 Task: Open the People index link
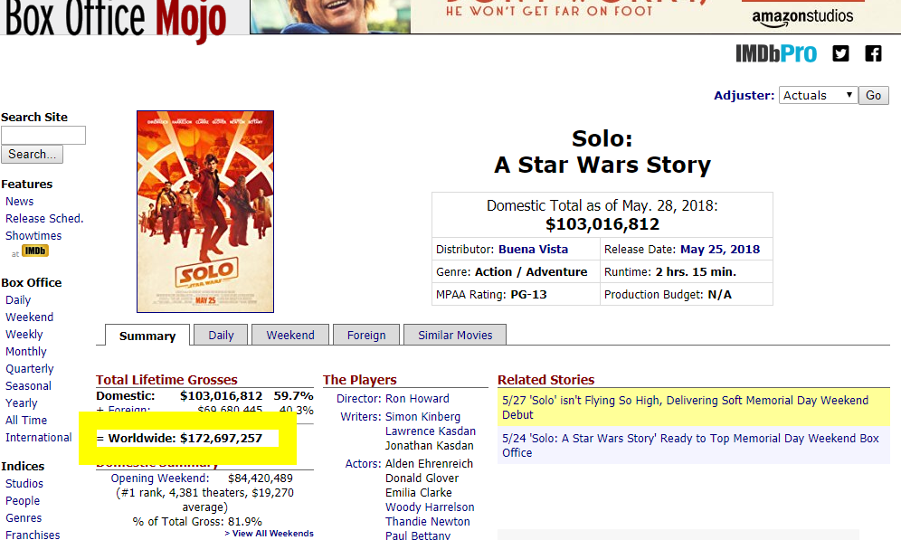tap(23, 501)
